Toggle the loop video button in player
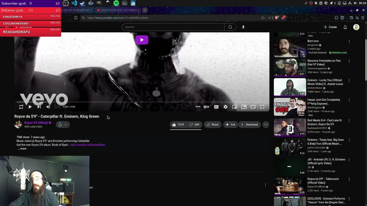 pyautogui.click(x=21, y=107)
